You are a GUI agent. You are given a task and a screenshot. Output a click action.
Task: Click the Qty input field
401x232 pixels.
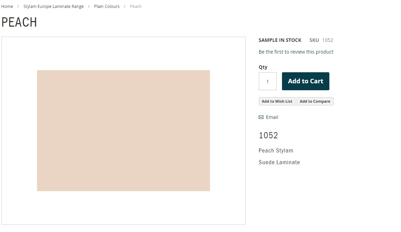pyautogui.click(x=268, y=81)
